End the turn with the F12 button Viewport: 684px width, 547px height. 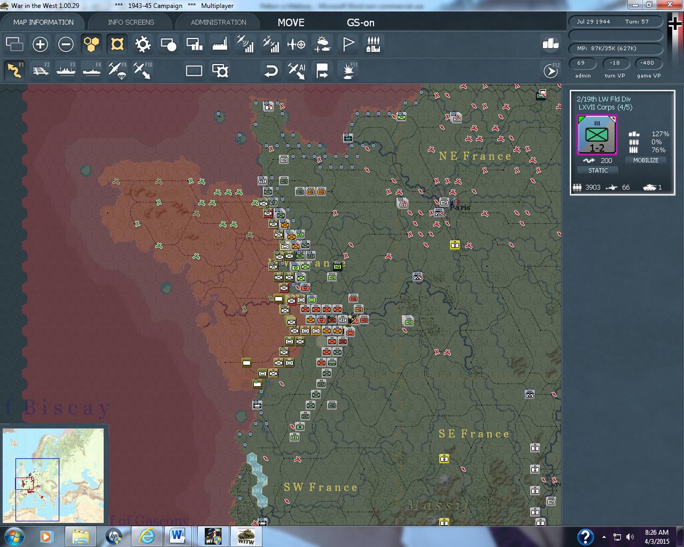[550, 71]
